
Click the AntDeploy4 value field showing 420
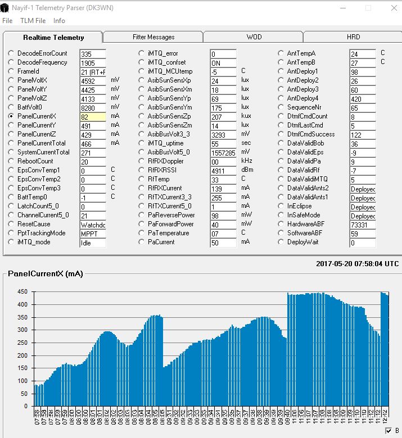[363, 99]
